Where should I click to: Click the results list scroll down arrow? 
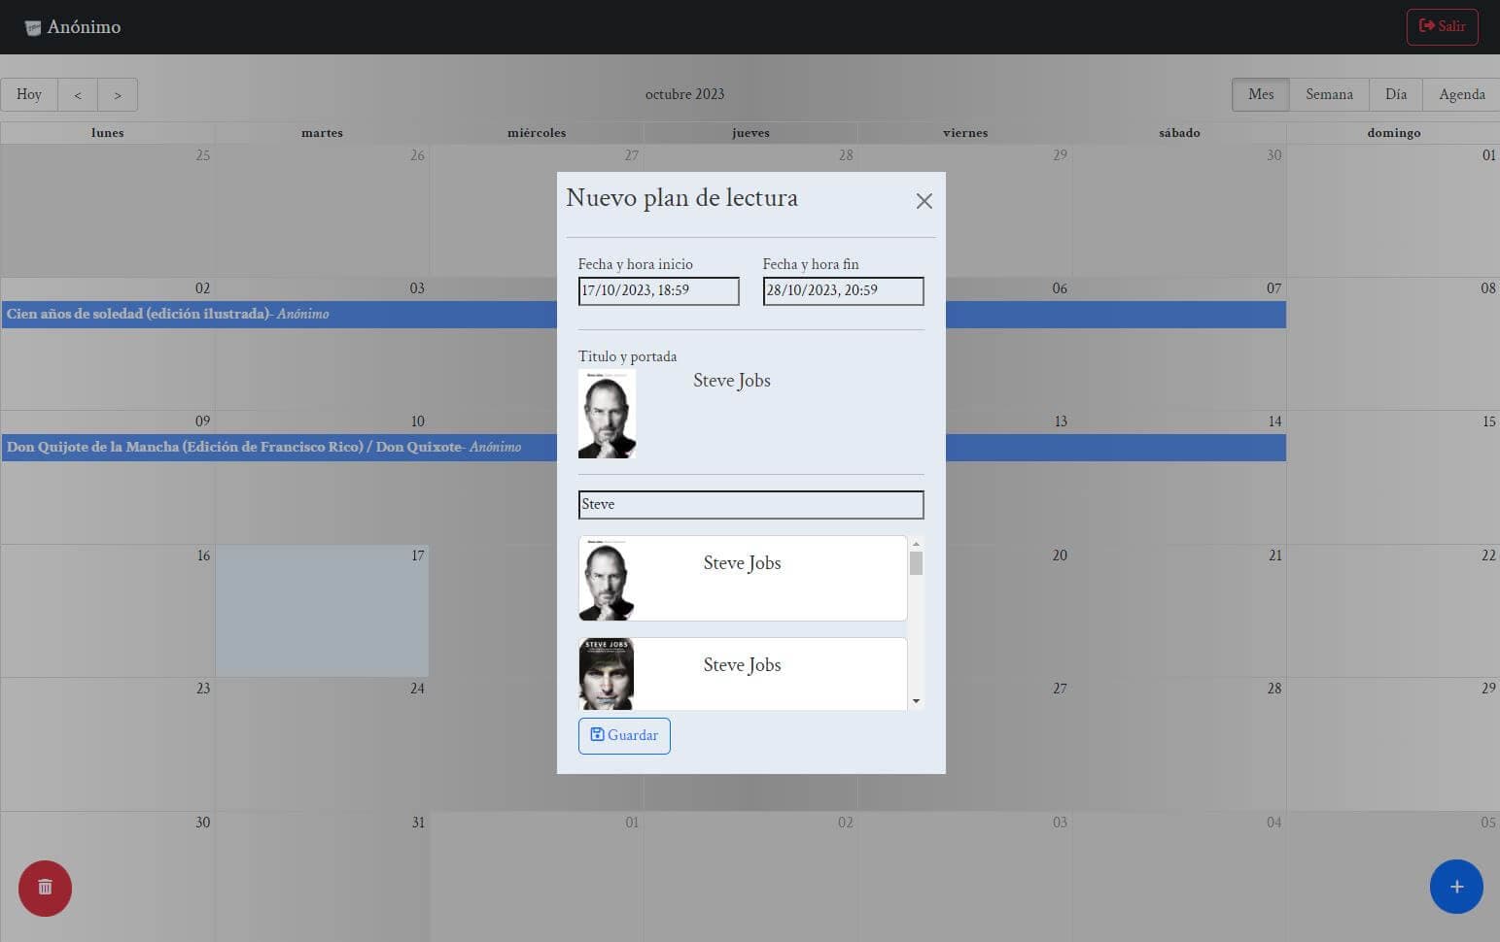pos(916,701)
